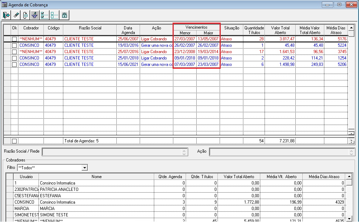
Task: Click the Nome column header
Action: (97, 177)
